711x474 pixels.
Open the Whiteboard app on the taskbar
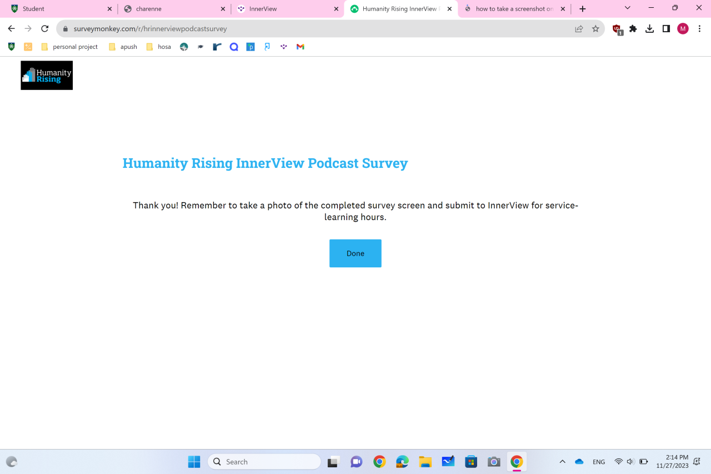tap(448, 462)
